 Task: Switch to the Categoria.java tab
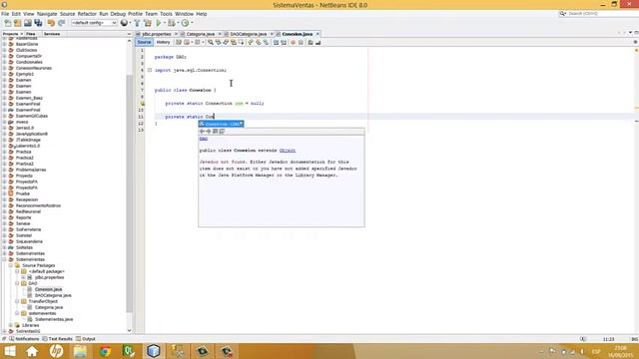(x=201, y=34)
